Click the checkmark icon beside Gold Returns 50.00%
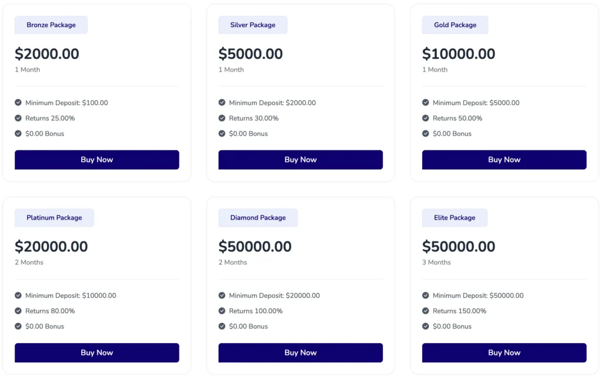The height and width of the screenshot is (380, 602). [x=426, y=118]
